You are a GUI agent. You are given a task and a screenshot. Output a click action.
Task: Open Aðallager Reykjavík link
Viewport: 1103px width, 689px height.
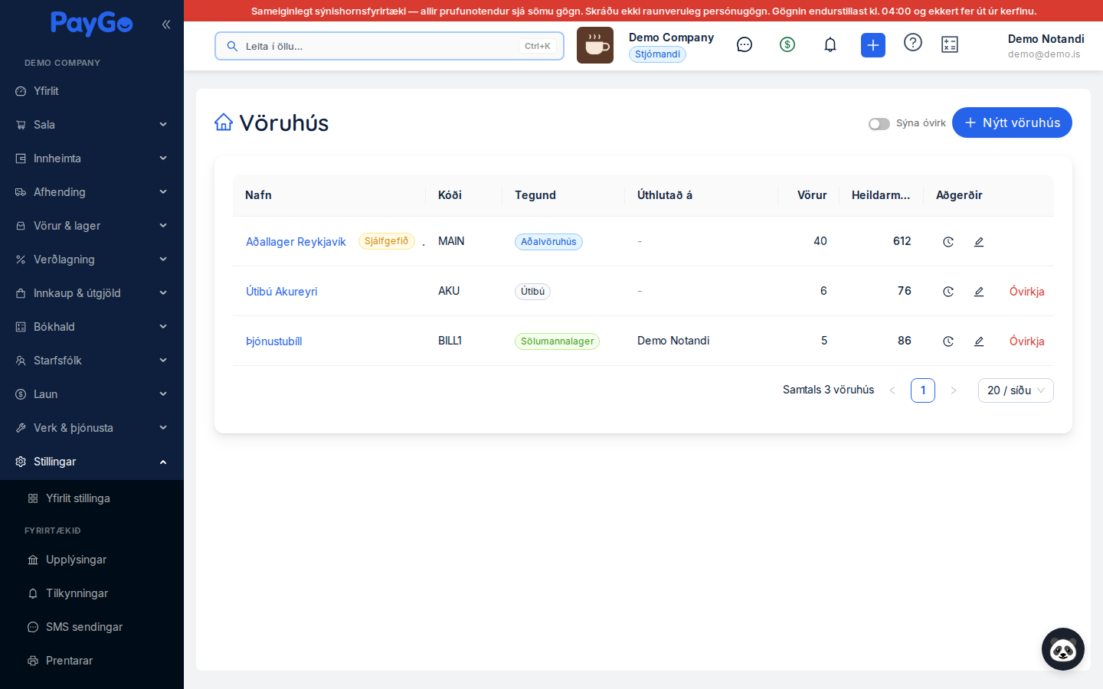pos(296,242)
